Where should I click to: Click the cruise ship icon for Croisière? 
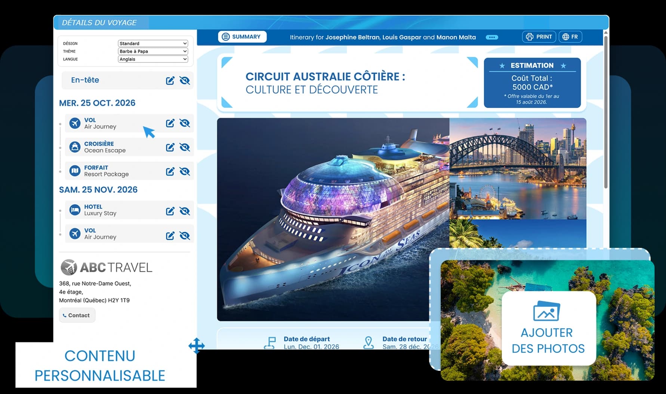pyautogui.click(x=75, y=147)
